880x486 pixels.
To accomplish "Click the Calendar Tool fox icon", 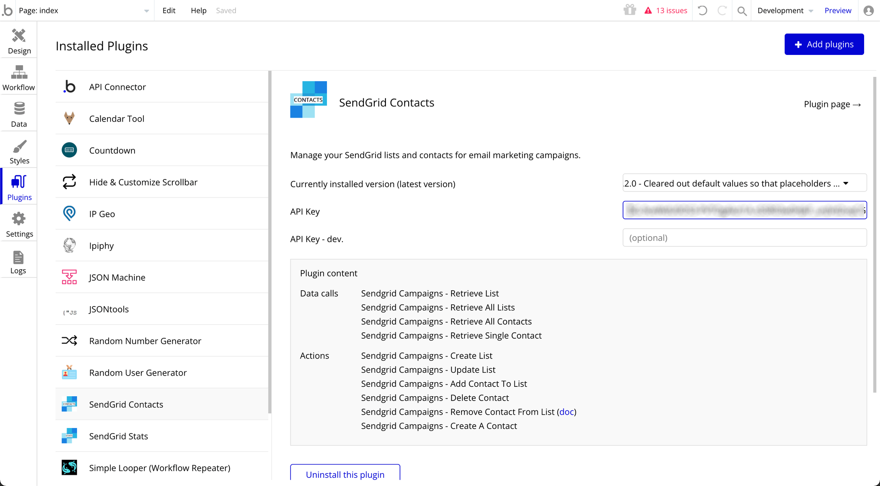I will pos(69,118).
